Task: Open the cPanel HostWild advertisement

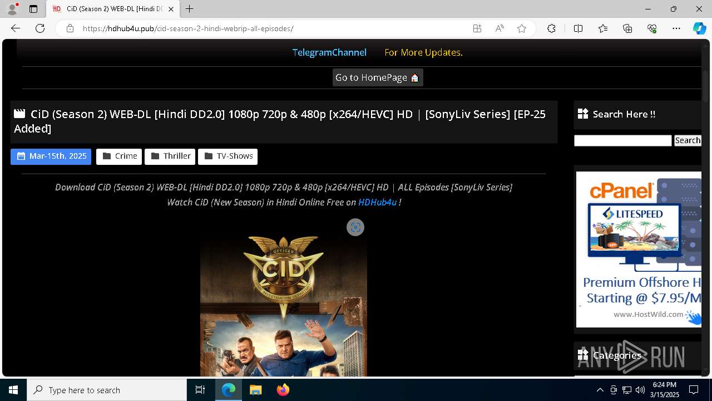Action: (639, 250)
